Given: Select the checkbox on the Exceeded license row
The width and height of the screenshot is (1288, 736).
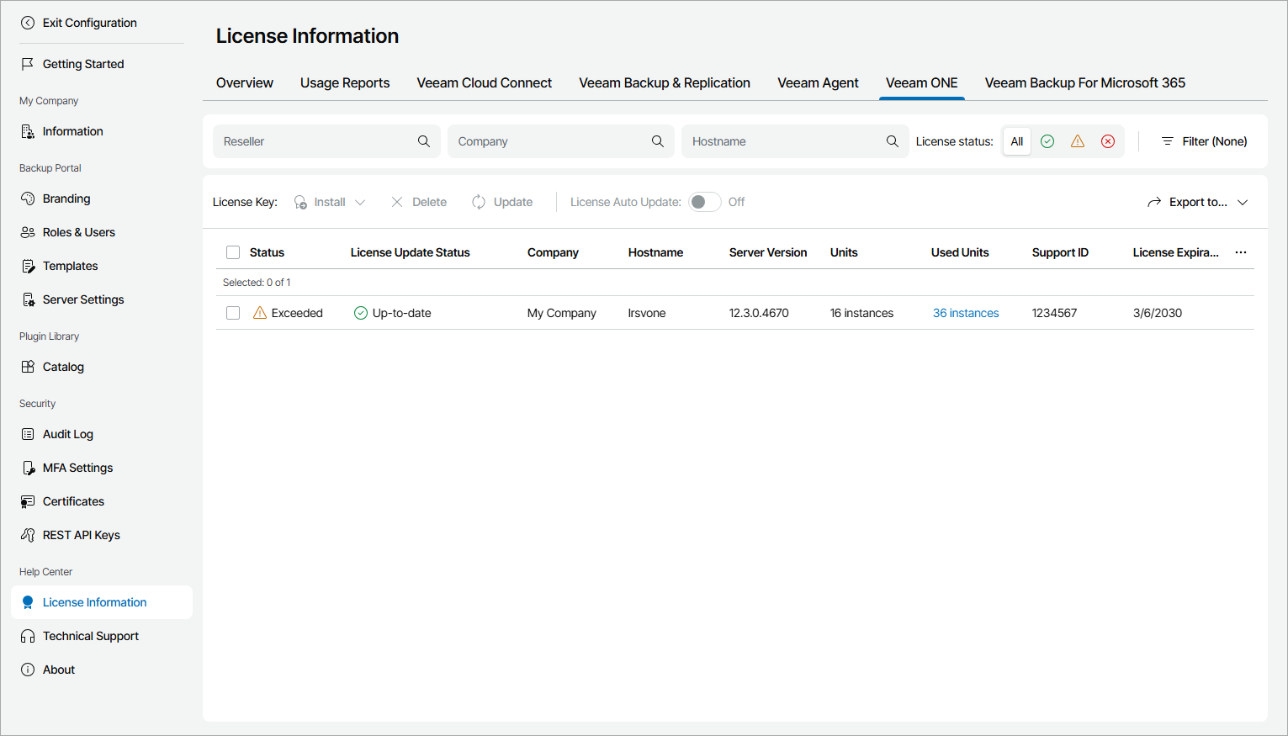Looking at the screenshot, I should tap(233, 312).
